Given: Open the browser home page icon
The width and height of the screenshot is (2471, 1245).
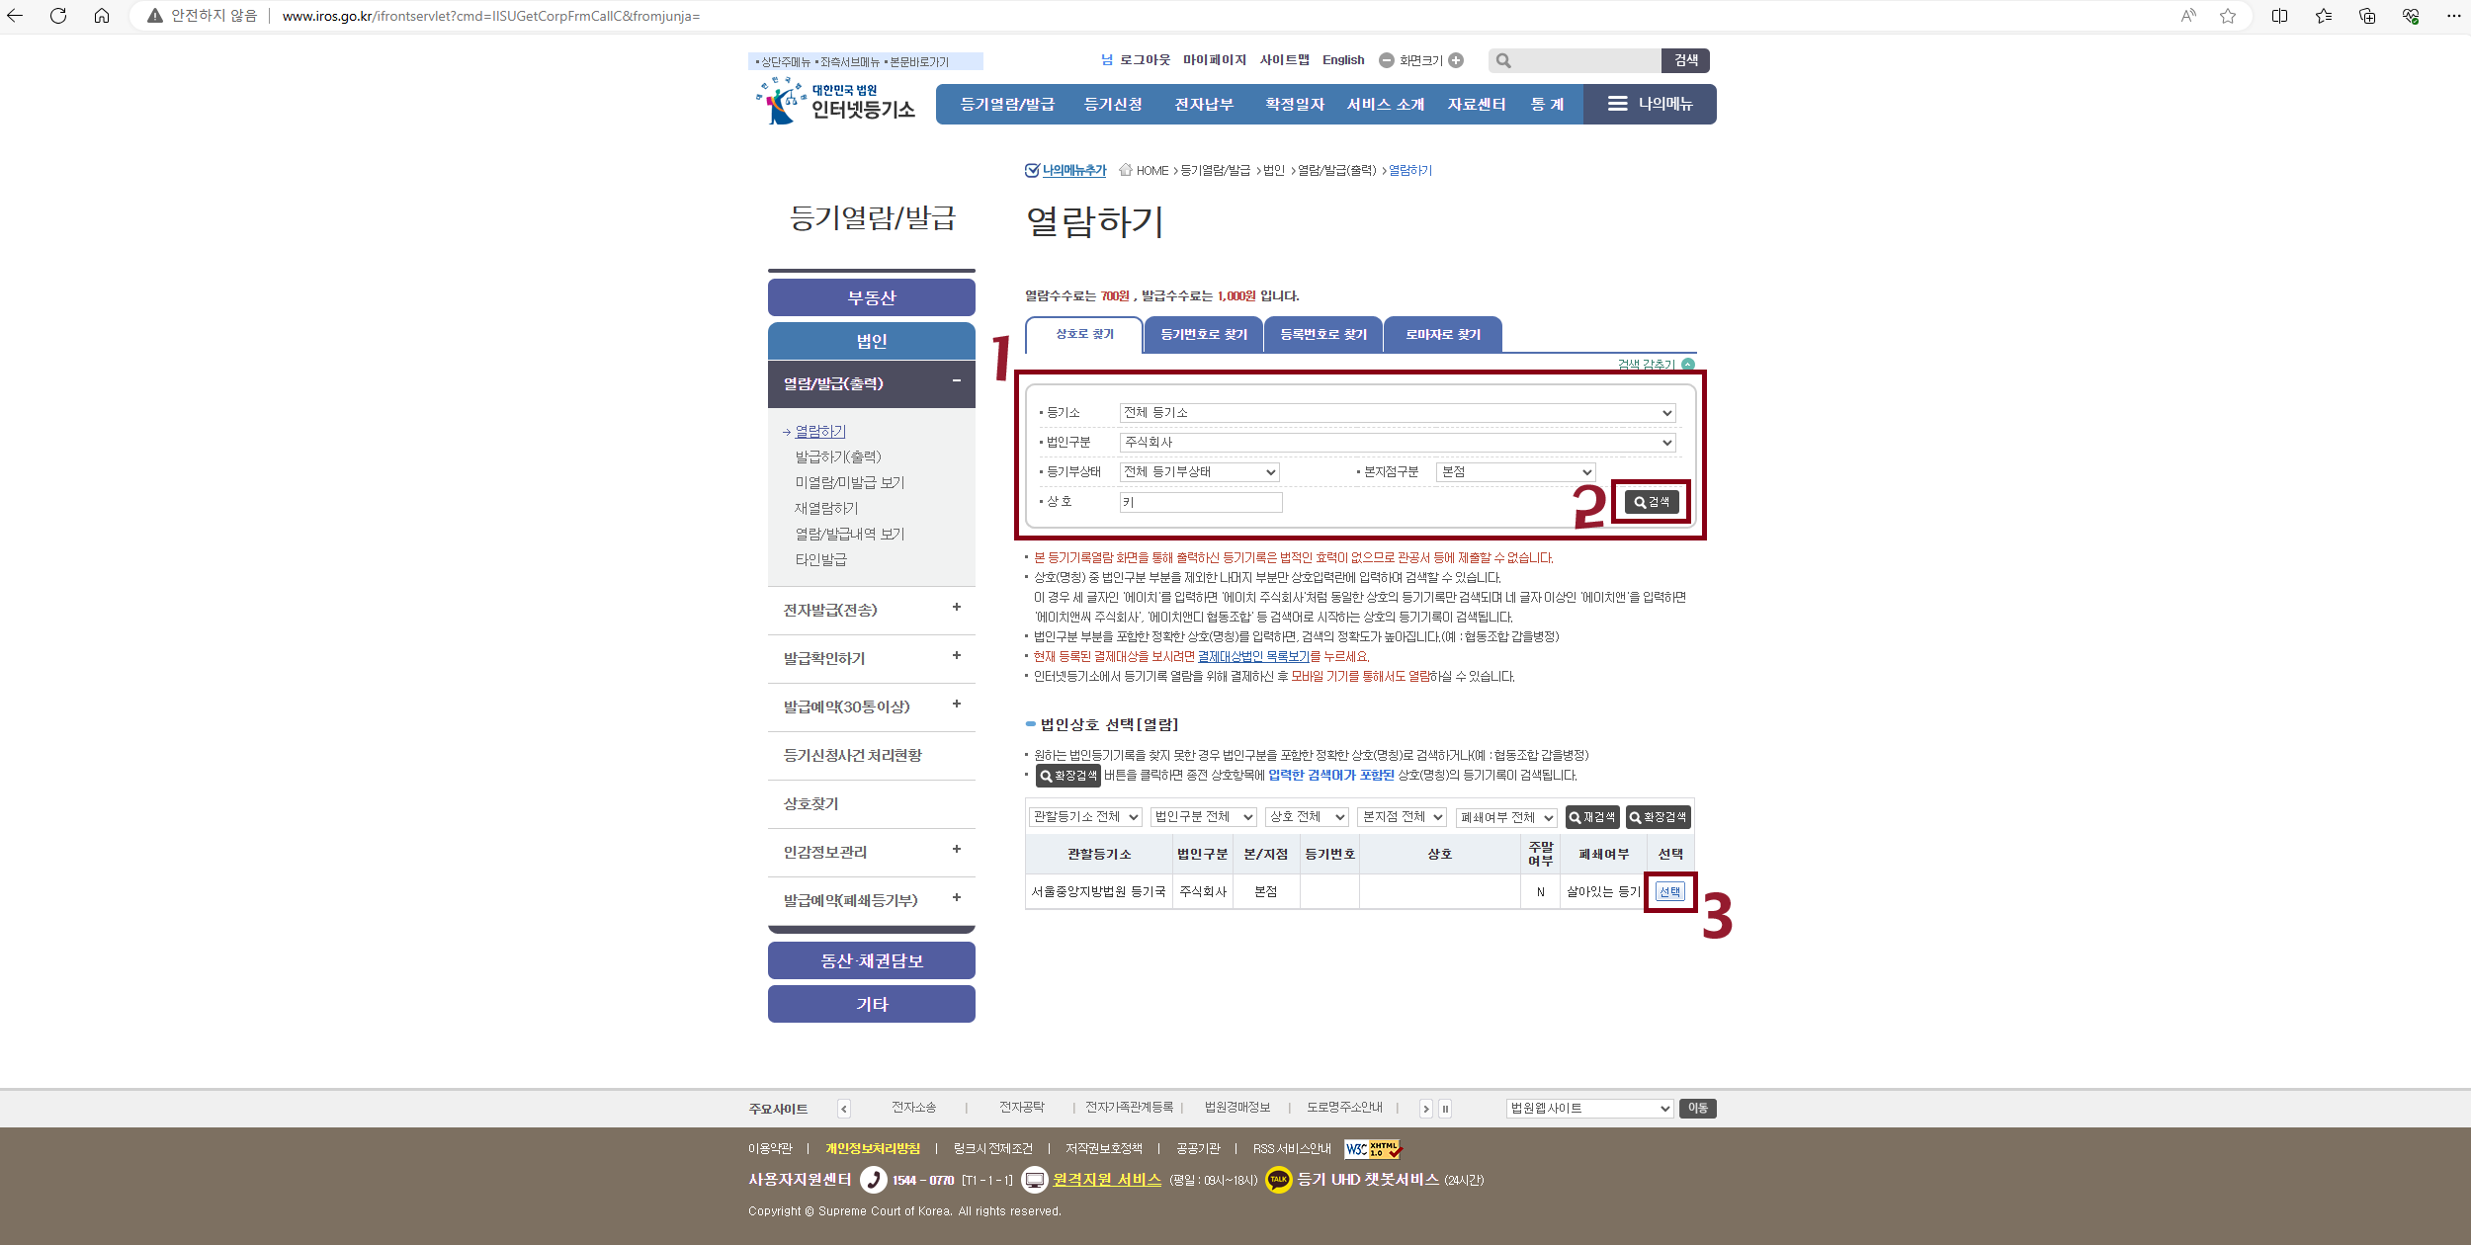Looking at the screenshot, I should coord(102,16).
